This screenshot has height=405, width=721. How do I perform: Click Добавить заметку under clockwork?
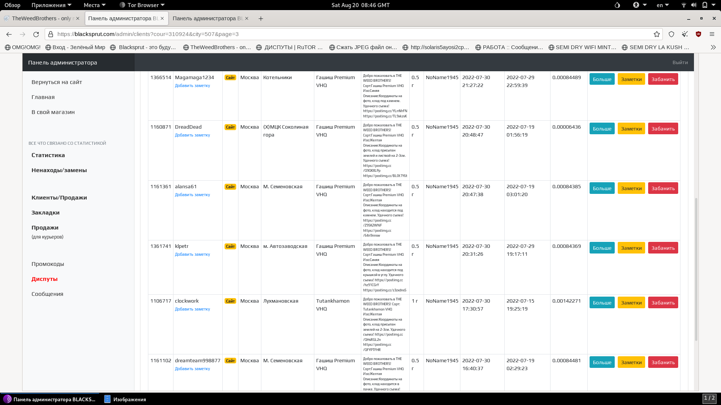(192, 309)
